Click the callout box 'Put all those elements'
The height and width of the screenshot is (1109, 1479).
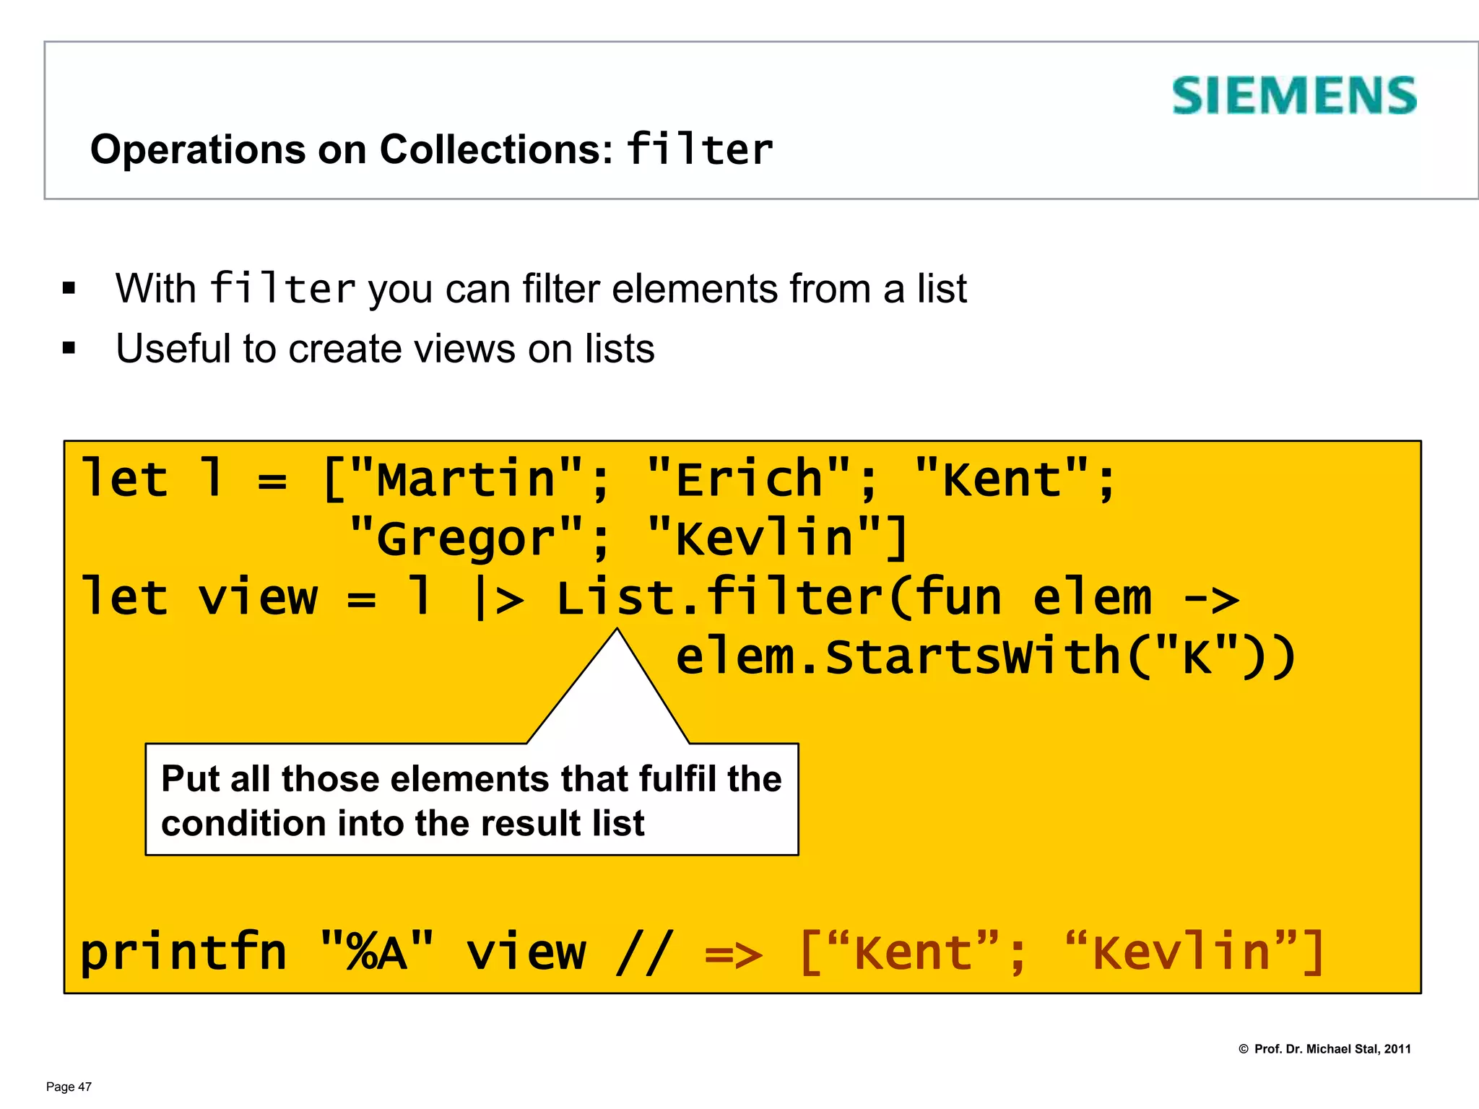coord(472,800)
